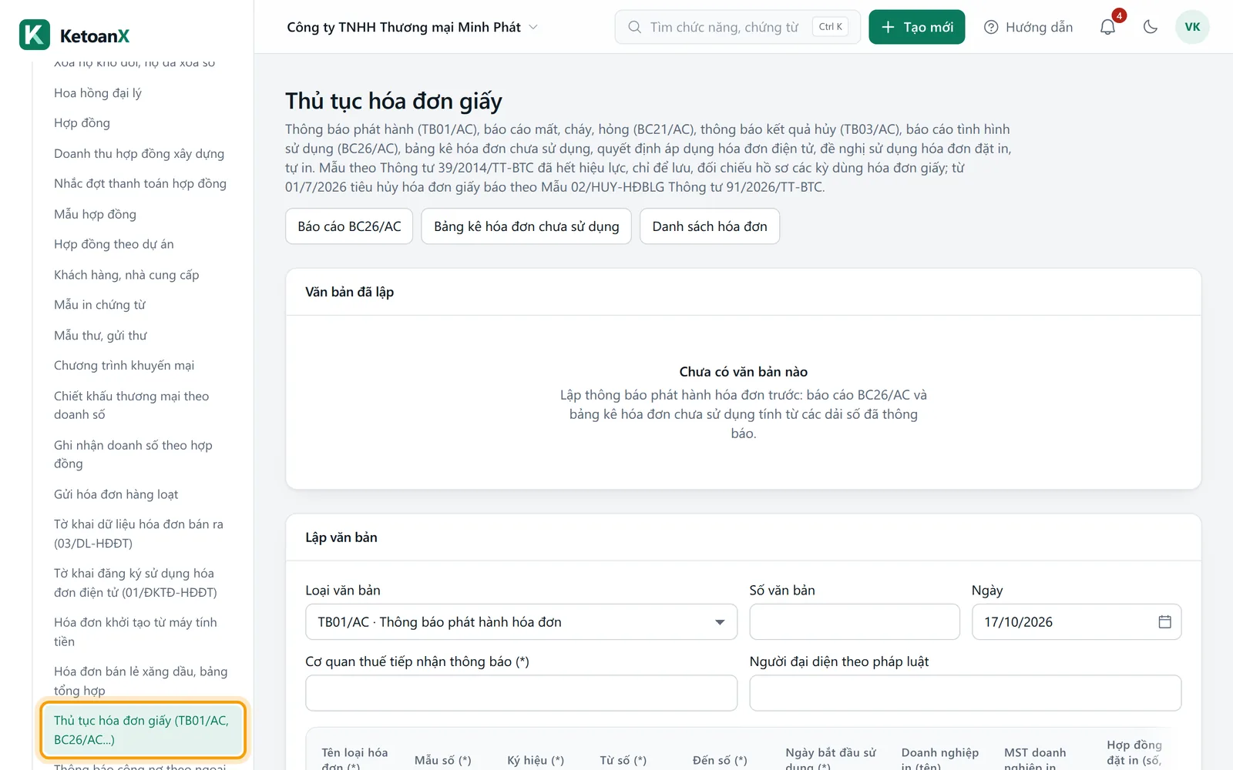Select Thủ tục hóa đơn giấy sidebar item
Image resolution: width=1233 pixels, height=770 pixels.
click(x=142, y=730)
